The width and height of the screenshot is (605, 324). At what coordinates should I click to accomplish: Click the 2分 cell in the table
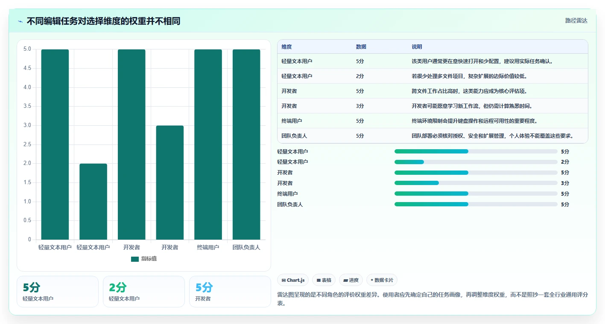[360, 76]
